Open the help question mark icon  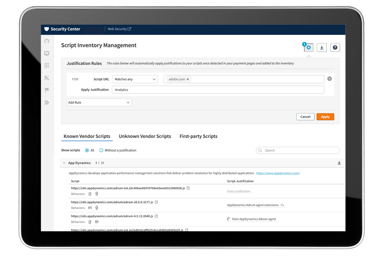(x=335, y=48)
